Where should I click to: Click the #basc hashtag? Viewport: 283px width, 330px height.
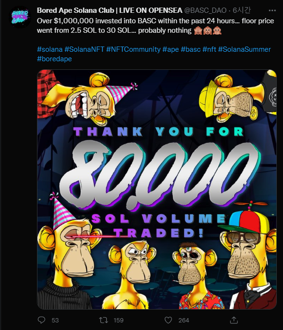(x=191, y=49)
